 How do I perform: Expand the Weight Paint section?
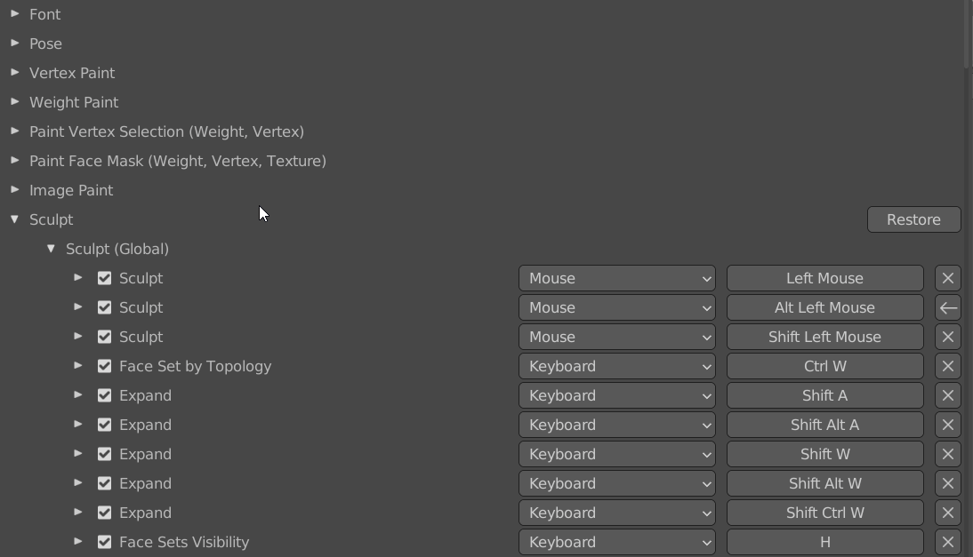[x=15, y=101]
